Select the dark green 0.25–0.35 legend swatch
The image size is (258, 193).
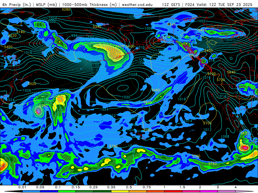point(102,191)
